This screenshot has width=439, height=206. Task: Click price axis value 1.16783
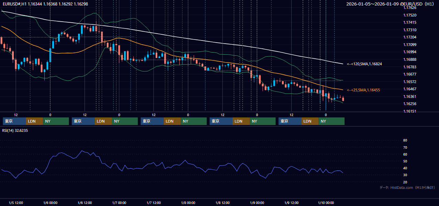[410, 67]
